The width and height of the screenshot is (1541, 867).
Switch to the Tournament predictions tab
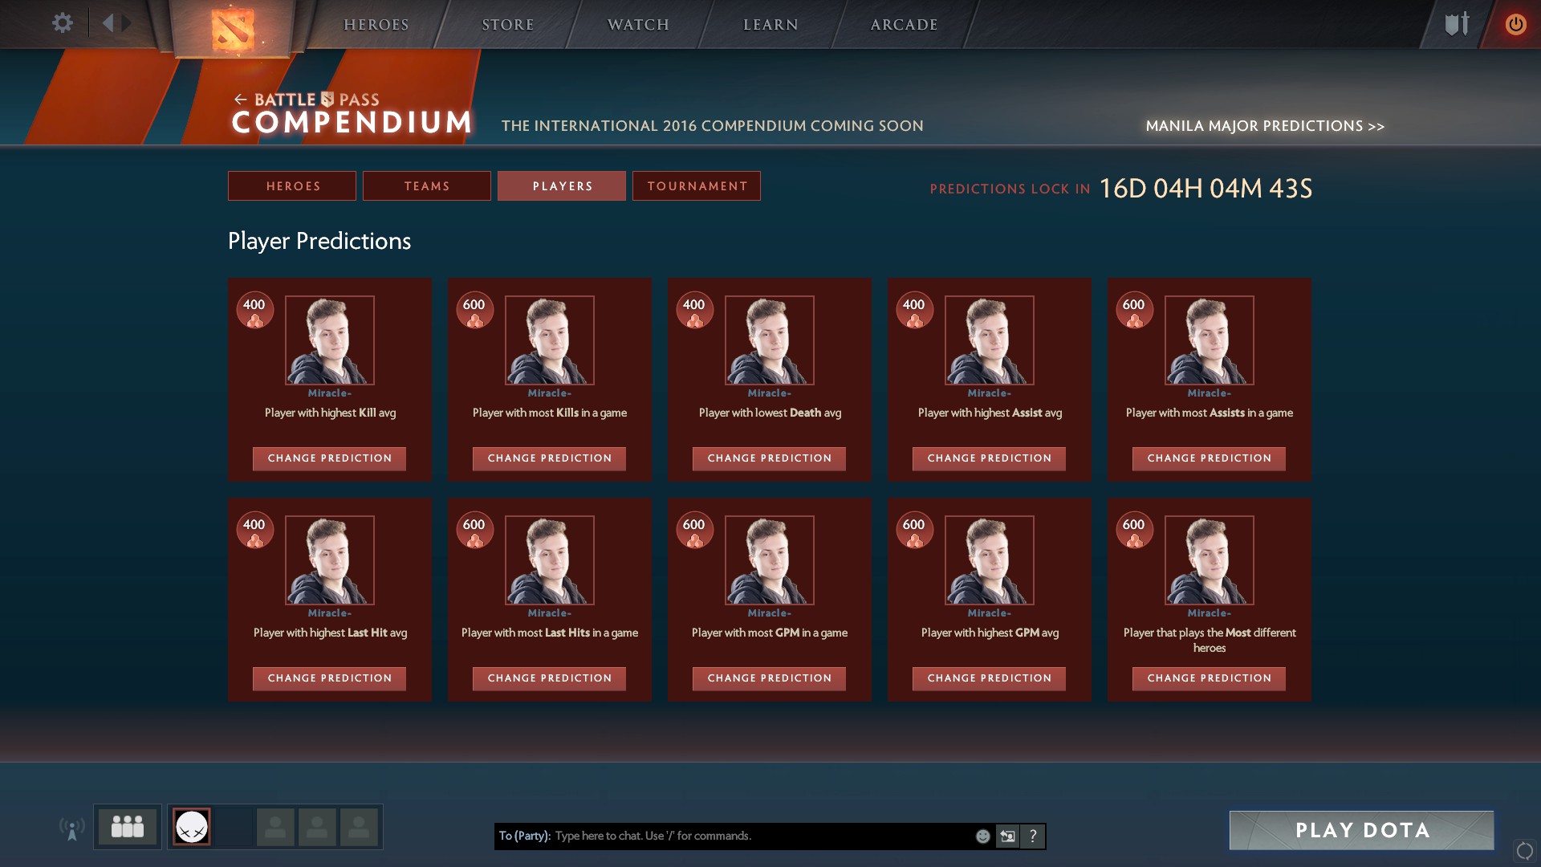[x=697, y=186]
